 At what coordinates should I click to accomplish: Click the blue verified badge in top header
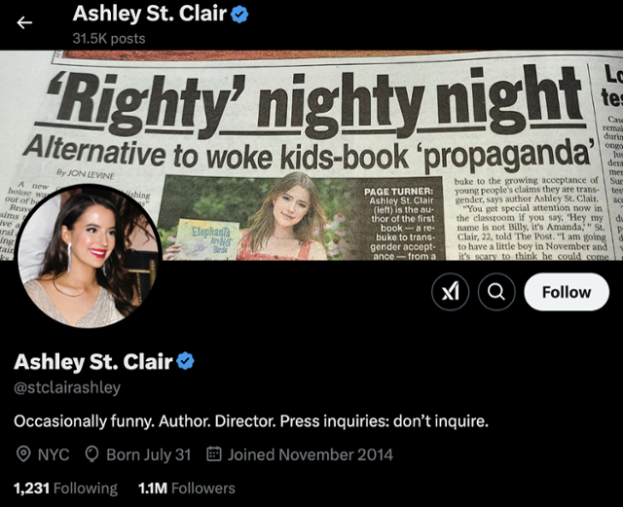click(x=239, y=15)
